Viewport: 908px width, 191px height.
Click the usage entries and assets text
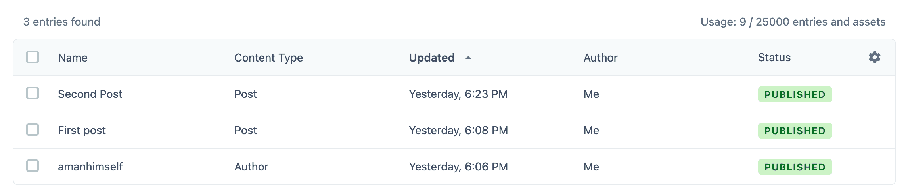click(x=793, y=22)
